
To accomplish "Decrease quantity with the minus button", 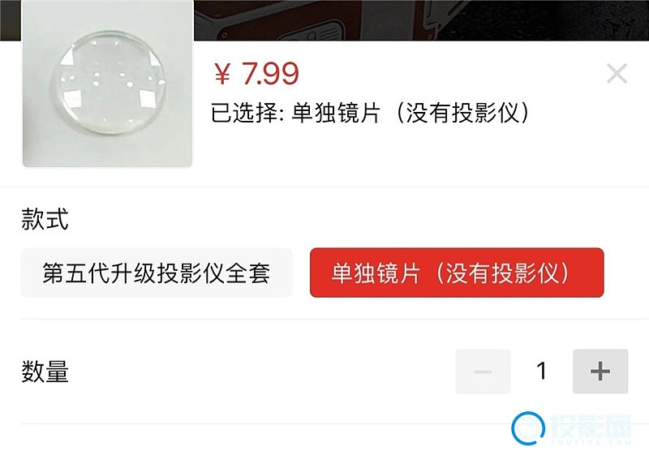I will [x=483, y=371].
